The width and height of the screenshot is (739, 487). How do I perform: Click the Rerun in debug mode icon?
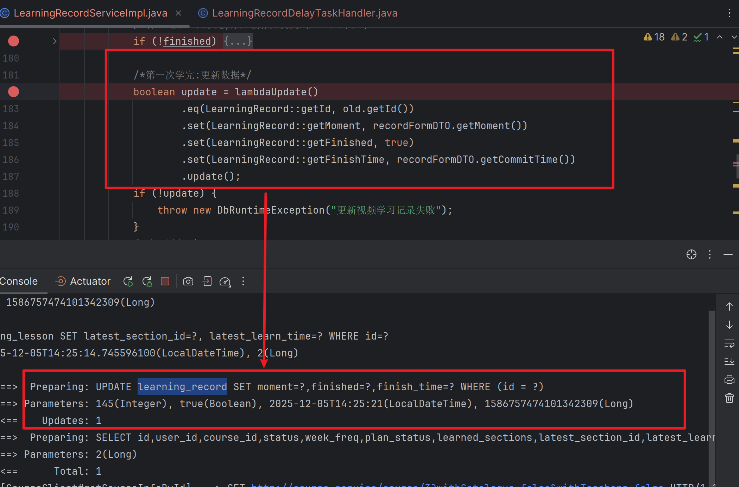[147, 282]
